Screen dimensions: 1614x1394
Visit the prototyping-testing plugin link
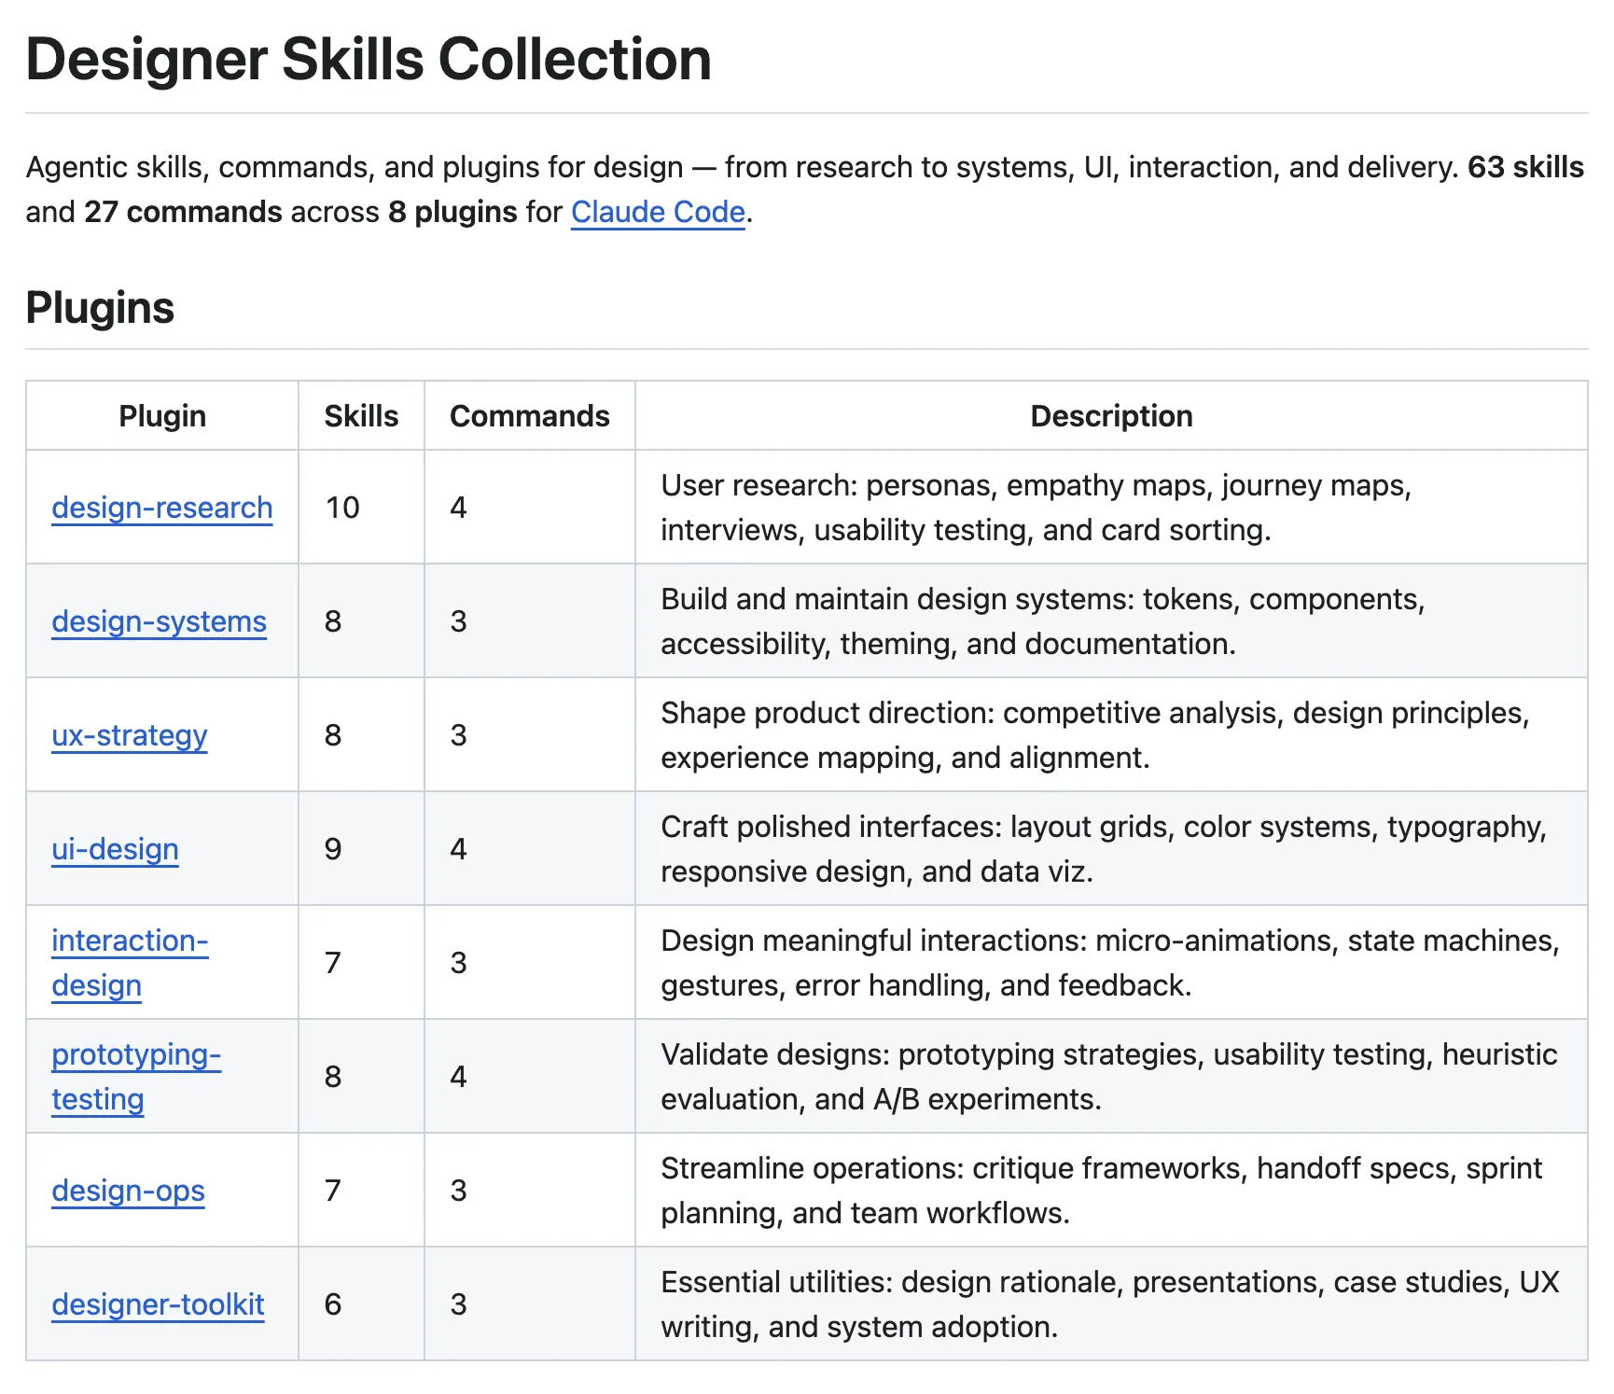pyautogui.click(x=136, y=1077)
